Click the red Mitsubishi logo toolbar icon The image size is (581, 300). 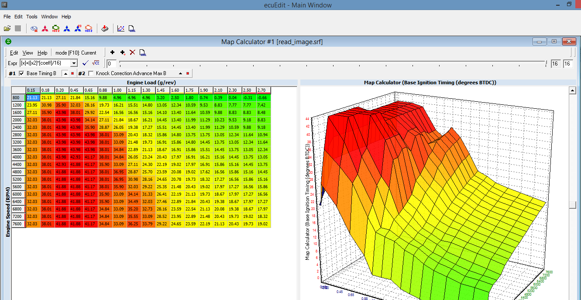pos(45,29)
